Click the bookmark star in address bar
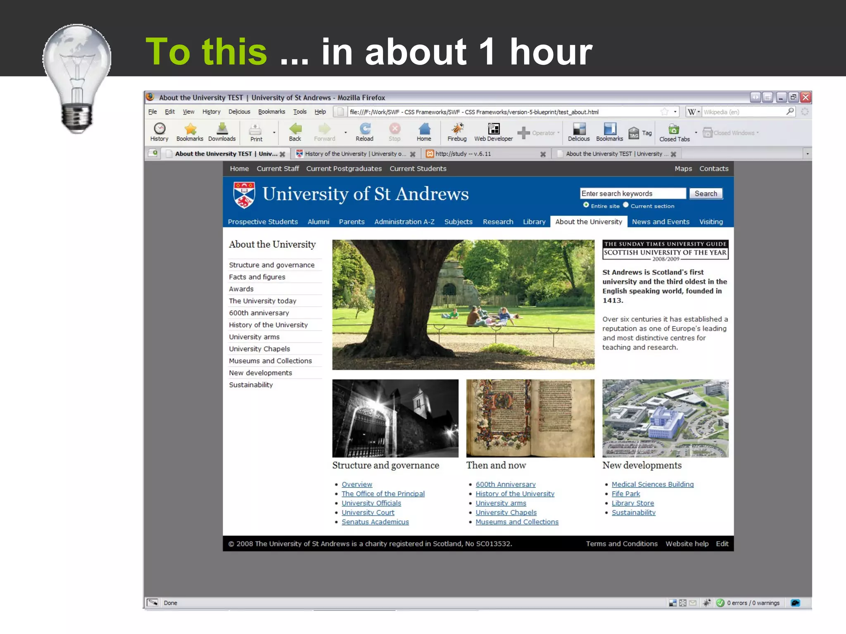 click(x=664, y=111)
